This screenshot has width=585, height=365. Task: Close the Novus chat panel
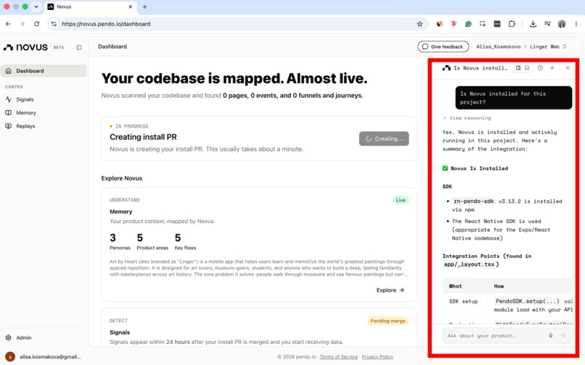568,68
